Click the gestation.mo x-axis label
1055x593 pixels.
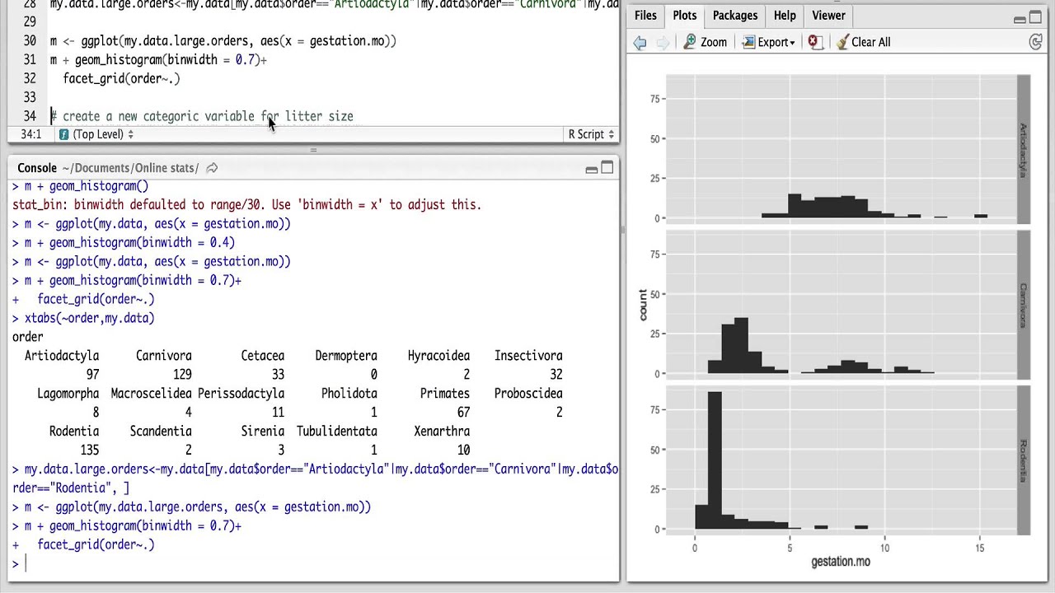tap(841, 562)
